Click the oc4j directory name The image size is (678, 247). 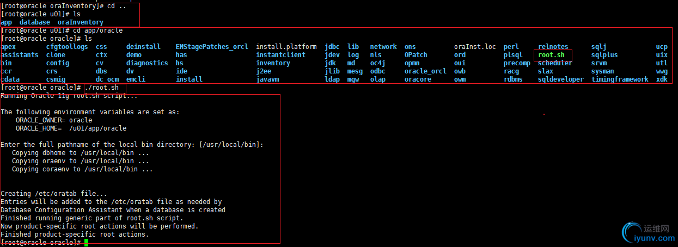(377, 63)
